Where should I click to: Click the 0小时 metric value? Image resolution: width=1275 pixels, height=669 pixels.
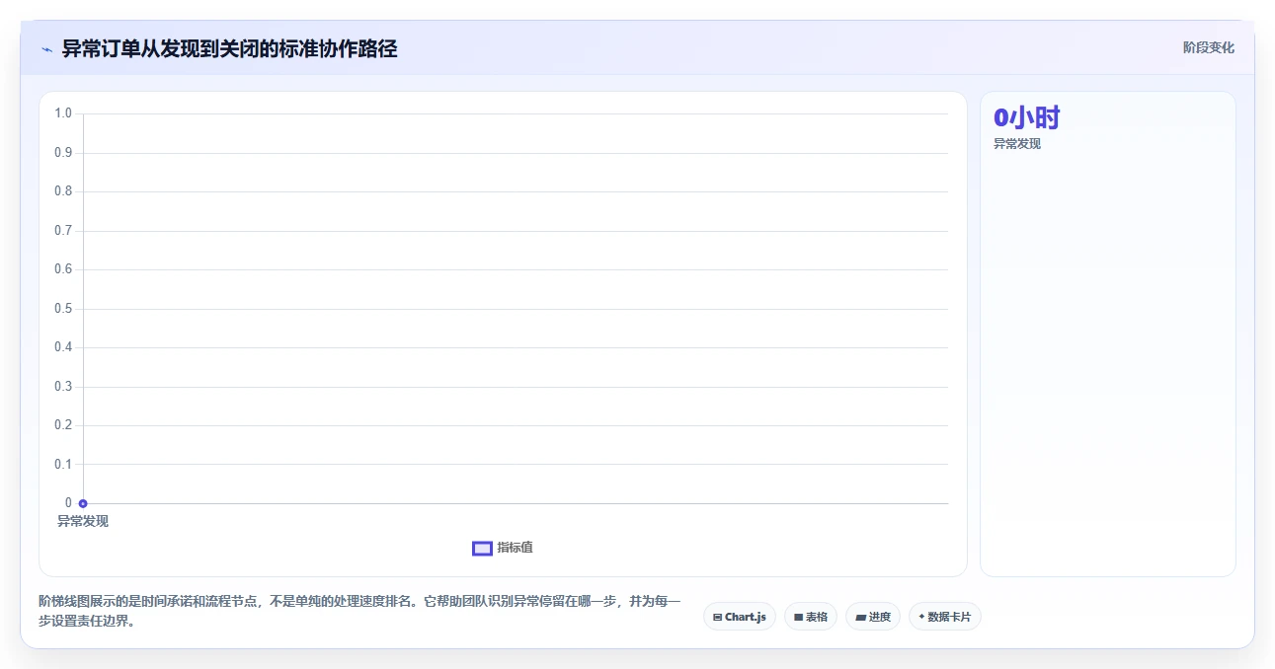tap(1027, 118)
